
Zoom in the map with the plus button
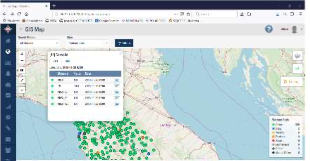click(22, 54)
